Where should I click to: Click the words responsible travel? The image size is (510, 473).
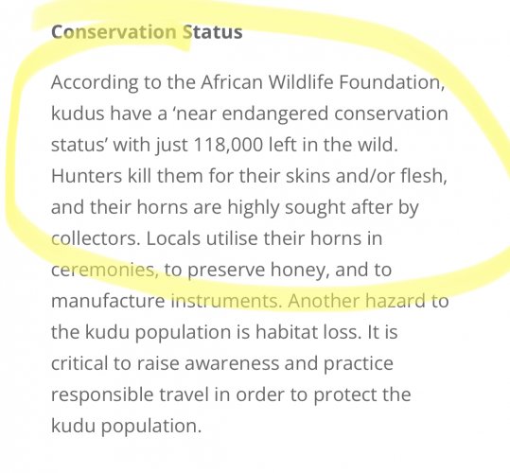coord(131,394)
